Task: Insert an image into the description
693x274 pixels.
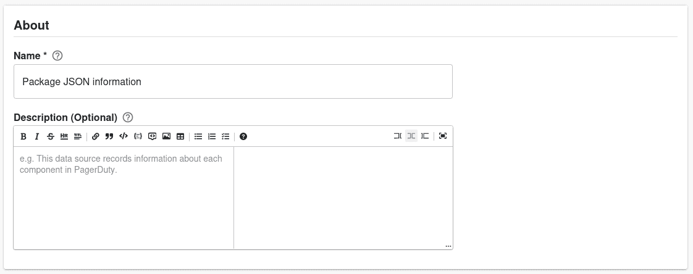Action: [x=166, y=136]
